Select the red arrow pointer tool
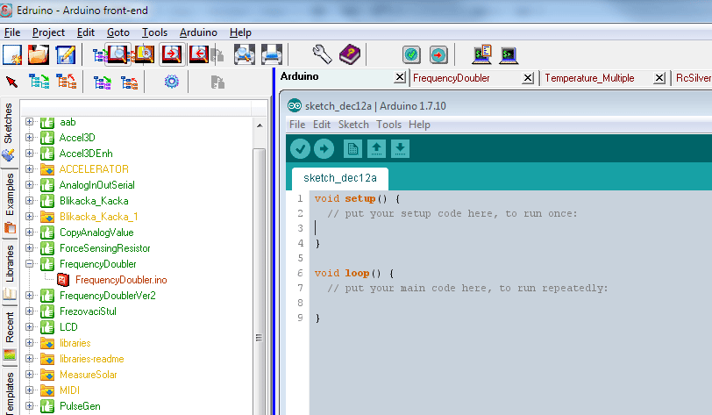Screen dimensions: 712x415 [x=11, y=82]
